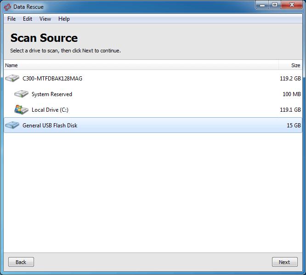The width and height of the screenshot is (306, 275).
Task: Open the Help menu
Action: click(x=64, y=19)
